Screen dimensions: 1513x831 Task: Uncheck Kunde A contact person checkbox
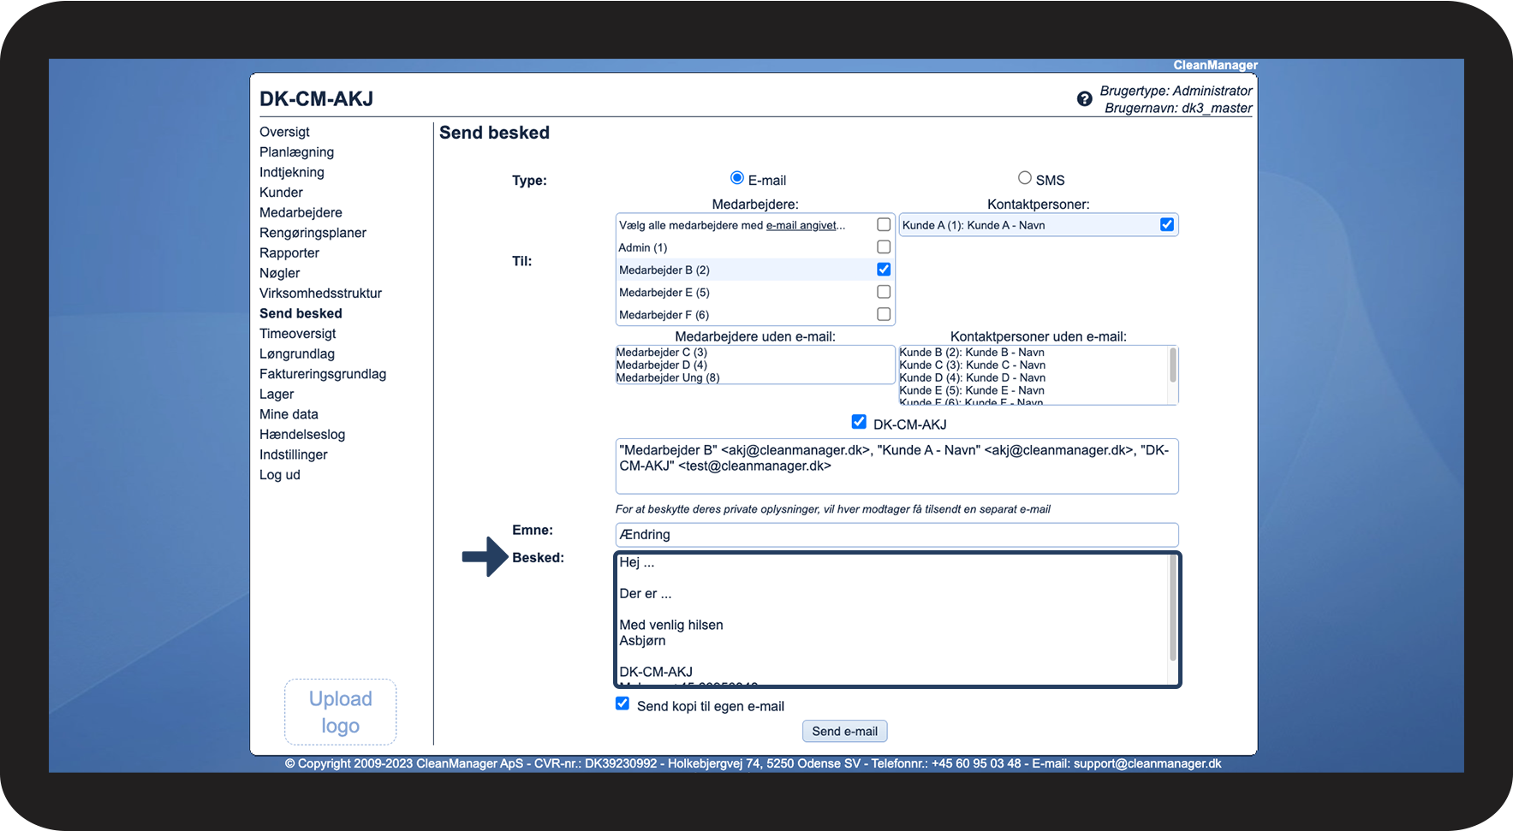(1166, 225)
